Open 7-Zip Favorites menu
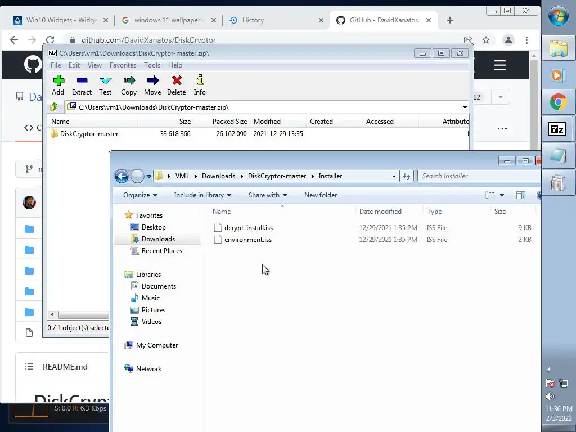Screen dimensions: 576x432 [x=123, y=65]
